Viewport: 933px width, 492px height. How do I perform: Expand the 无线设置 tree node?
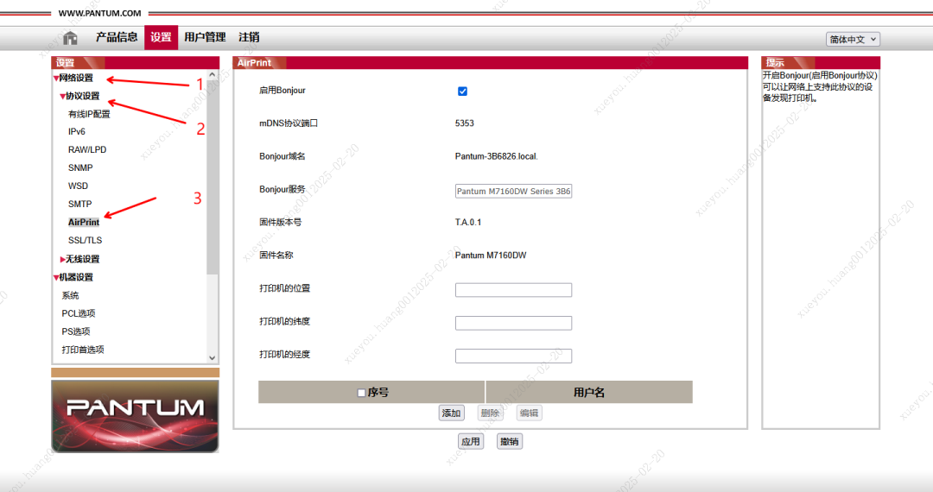coord(79,259)
